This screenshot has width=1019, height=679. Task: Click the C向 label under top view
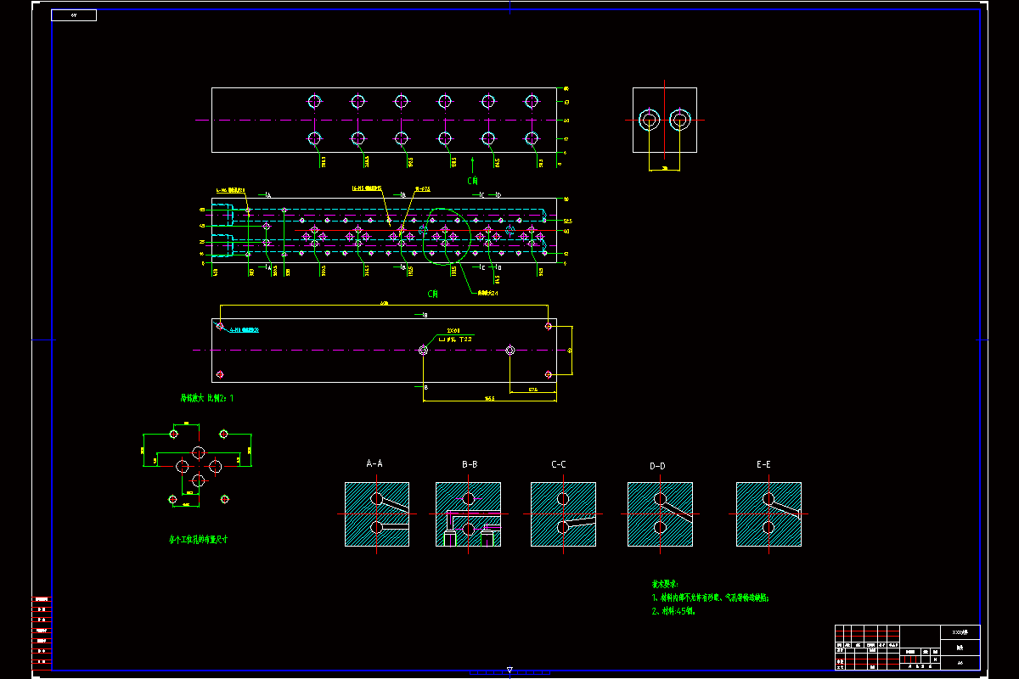click(x=473, y=181)
